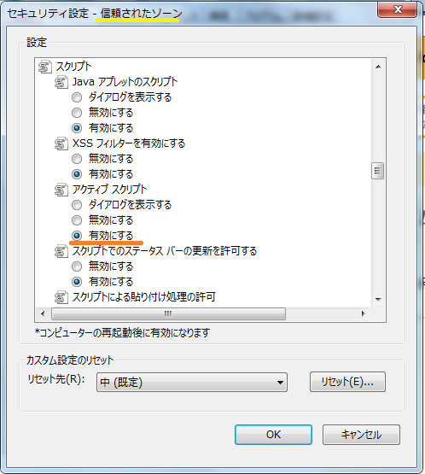
Task: Select 無効にする for ステータス バーの更新
Action: pyautogui.click(x=77, y=266)
